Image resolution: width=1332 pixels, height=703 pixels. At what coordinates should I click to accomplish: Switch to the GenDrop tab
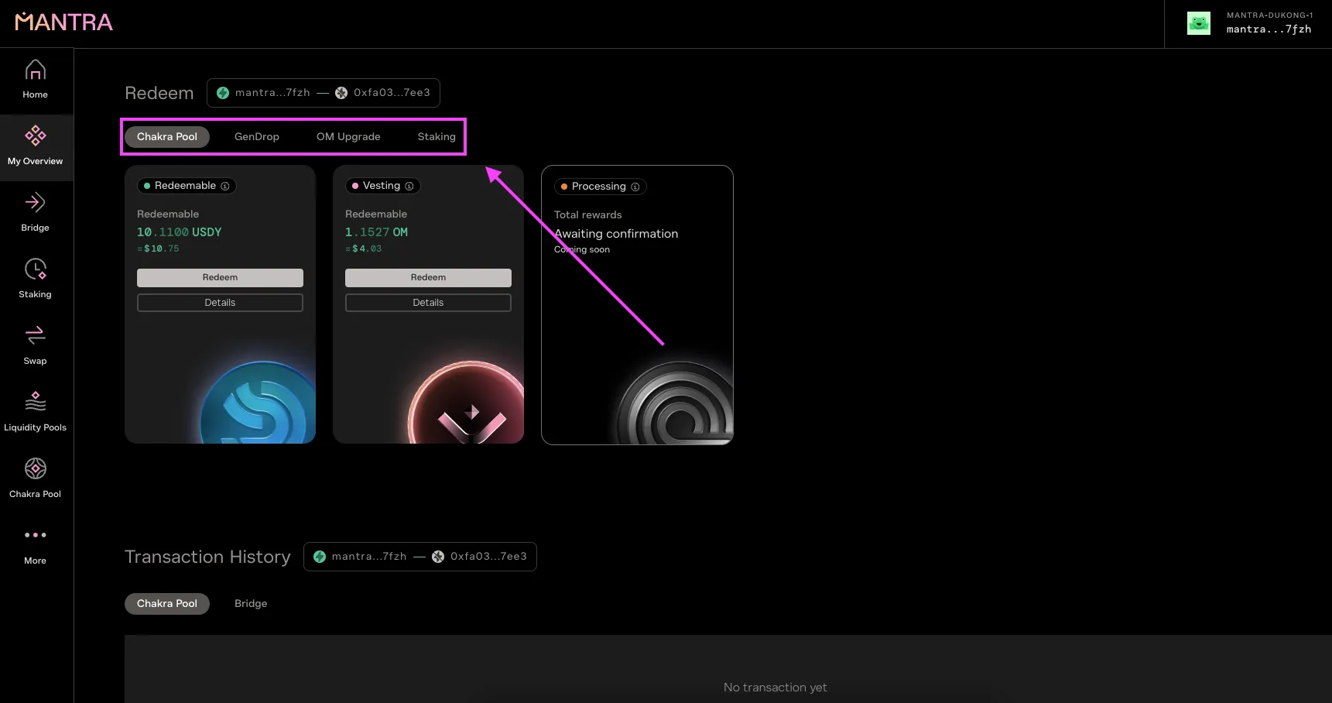[256, 137]
